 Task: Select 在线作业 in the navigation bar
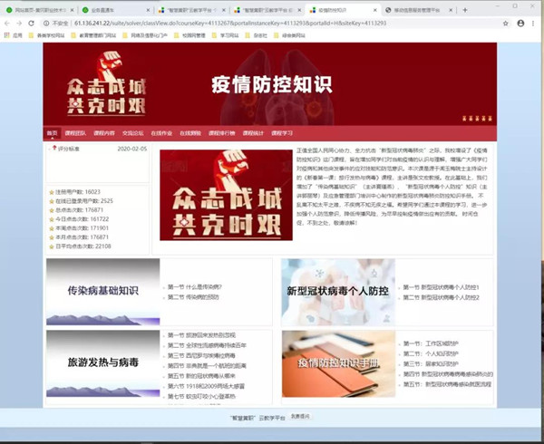[161, 133]
